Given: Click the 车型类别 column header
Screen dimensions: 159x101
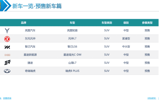Looking at the screenshot, I should [x=107, y=23].
